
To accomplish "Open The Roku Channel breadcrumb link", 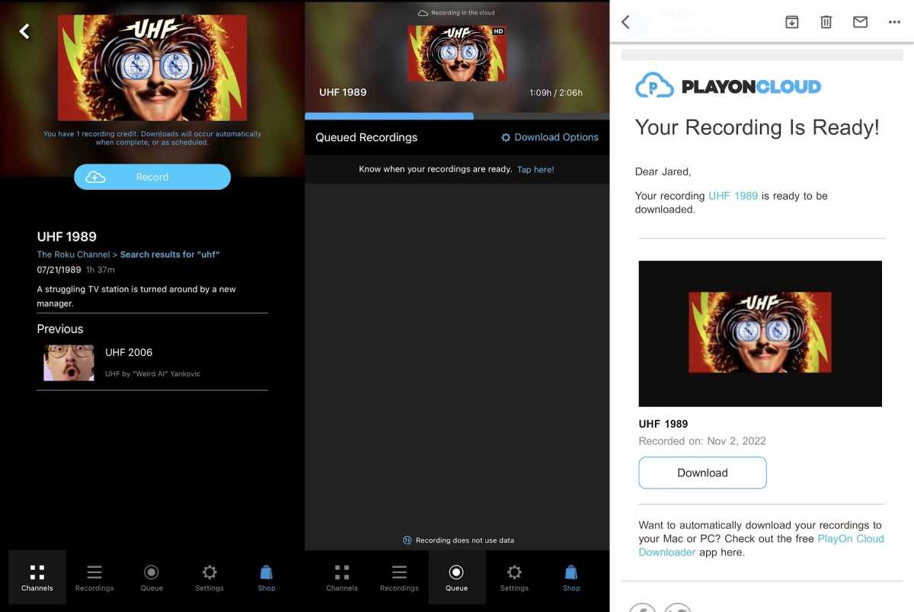I will (x=73, y=255).
